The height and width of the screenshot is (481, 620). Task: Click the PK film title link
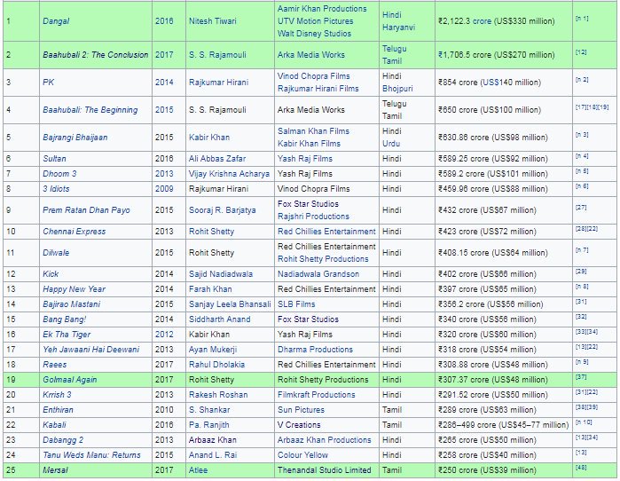[48, 83]
